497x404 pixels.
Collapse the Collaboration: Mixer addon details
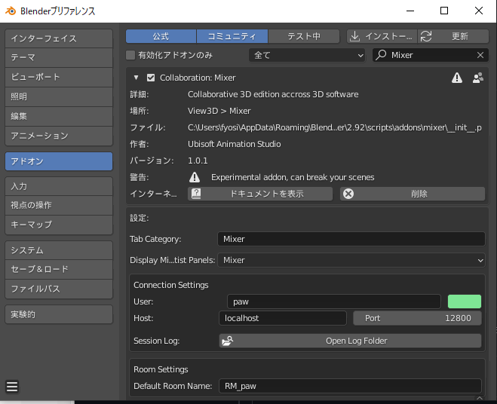136,78
